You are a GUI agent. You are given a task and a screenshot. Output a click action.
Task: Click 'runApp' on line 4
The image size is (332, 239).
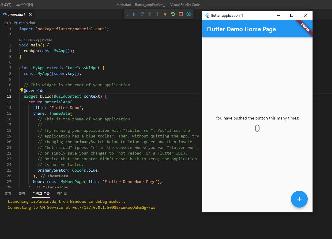[31, 51]
